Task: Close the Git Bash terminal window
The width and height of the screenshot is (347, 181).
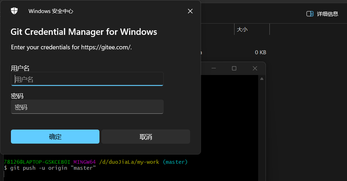Action: 255,68
